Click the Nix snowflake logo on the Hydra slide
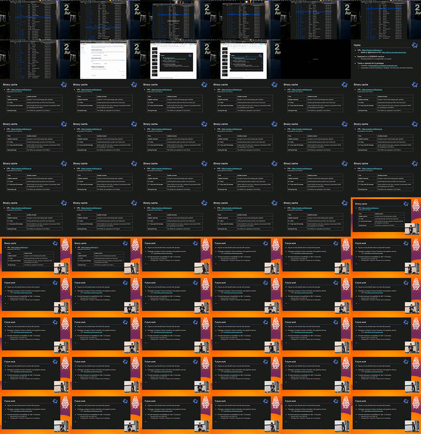This screenshot has height=434, width=421. tap(414, 45)
